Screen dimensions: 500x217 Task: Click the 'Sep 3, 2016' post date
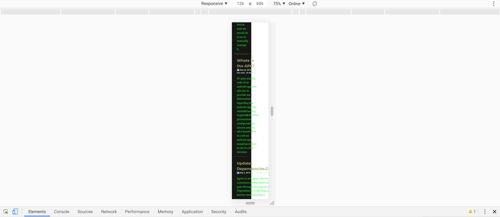pyautogui.click(x=245, y=173)
